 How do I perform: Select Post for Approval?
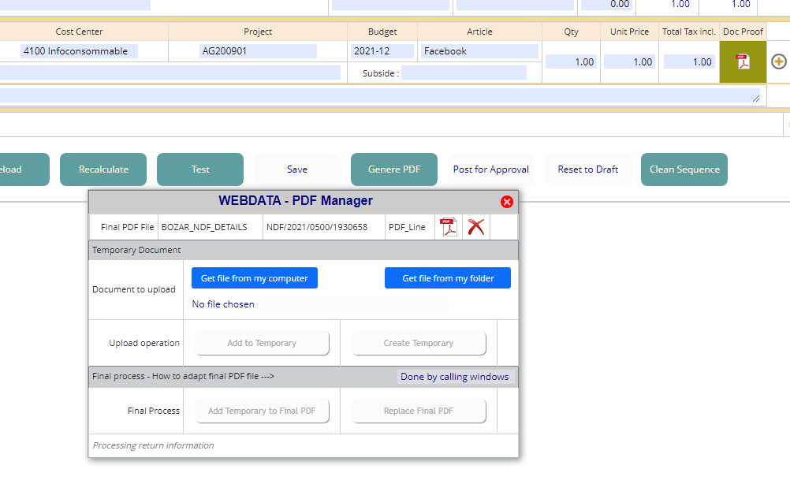pos(491,169)
